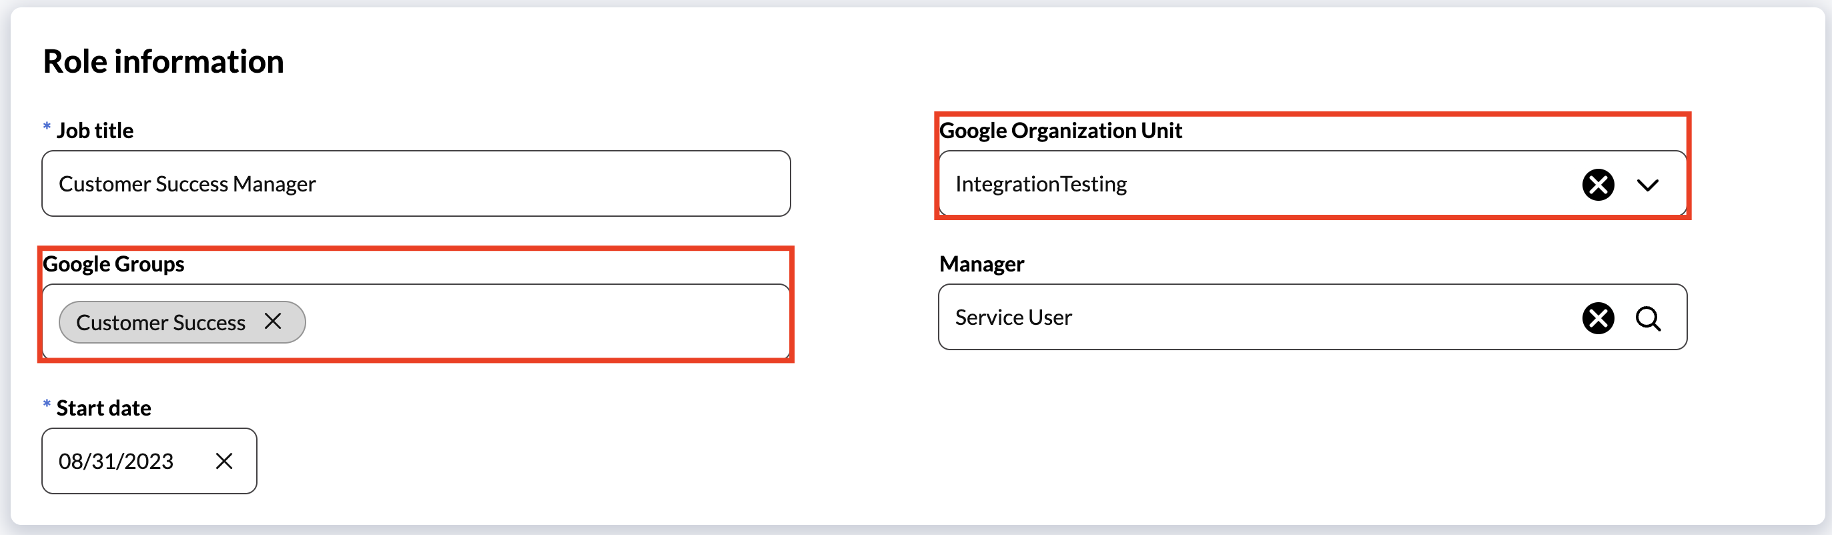Open the Manager search lookup

coord(1647,318)
